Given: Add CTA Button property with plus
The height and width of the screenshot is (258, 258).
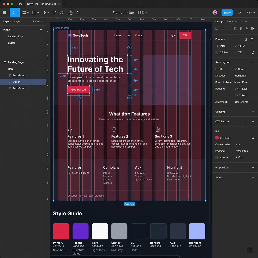Looking at the screenshot, I should (253, 122).
